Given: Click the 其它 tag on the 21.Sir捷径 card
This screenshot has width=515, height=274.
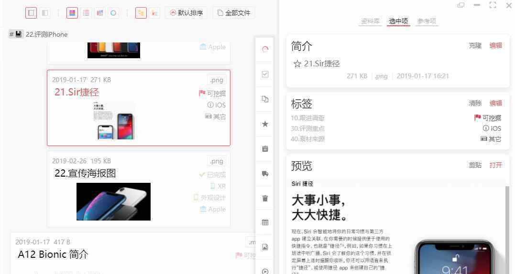Looking at the screenshot, I should (x=216, y=116).
